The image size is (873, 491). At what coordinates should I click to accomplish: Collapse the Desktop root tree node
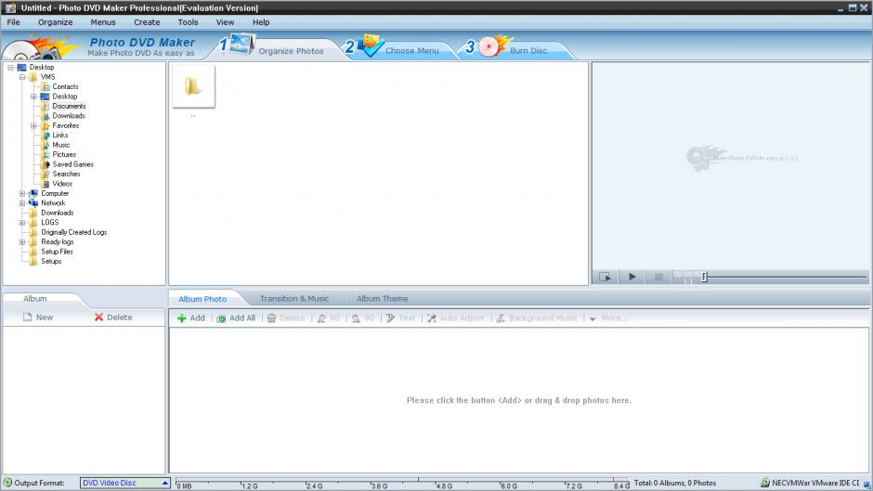(10, 68)
